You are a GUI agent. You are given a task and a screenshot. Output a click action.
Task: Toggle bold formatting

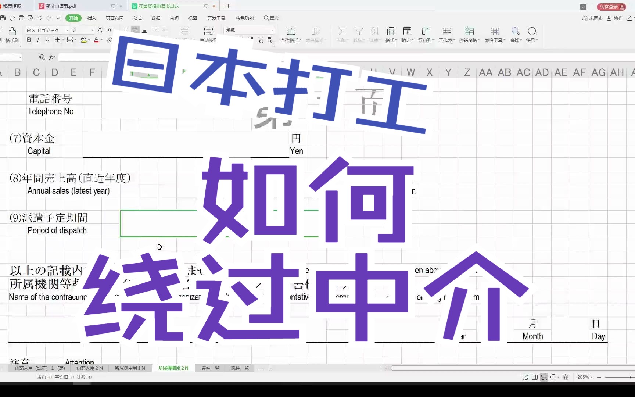(x=29, y=40)
